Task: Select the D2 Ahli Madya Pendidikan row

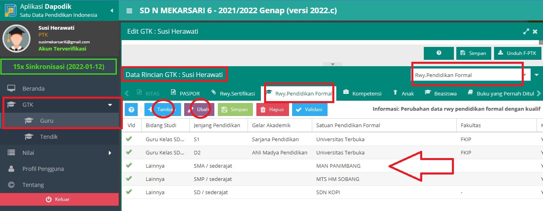Action: coord(332,152)
